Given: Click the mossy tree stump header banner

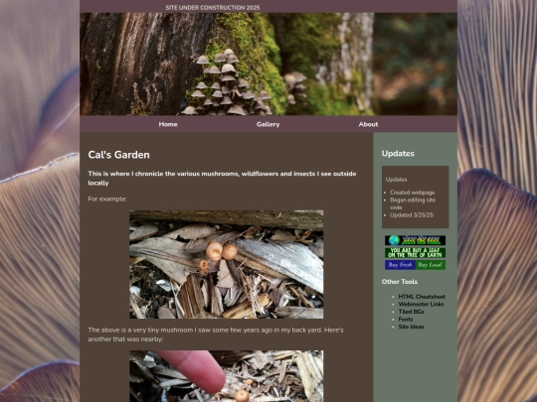Looking at the screenshot, I should tap(268, 64).
